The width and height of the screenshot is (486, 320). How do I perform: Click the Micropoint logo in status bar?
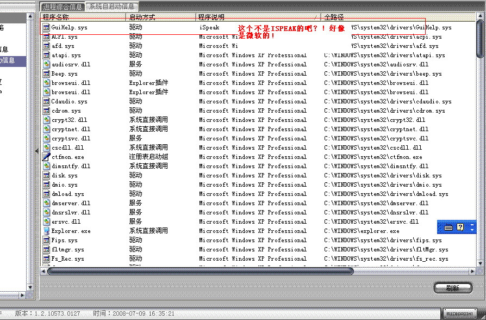click(459, 313)
